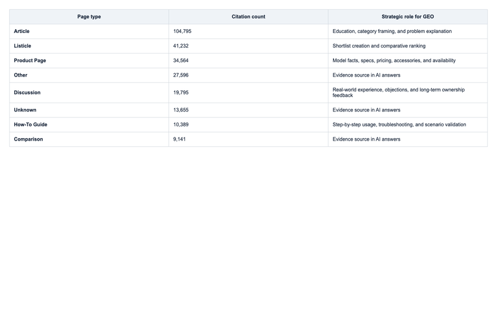The width and height of the screenshot is (497, 311).
Task: Select the 'How-To Guide' cell
Action: point(89,125)
